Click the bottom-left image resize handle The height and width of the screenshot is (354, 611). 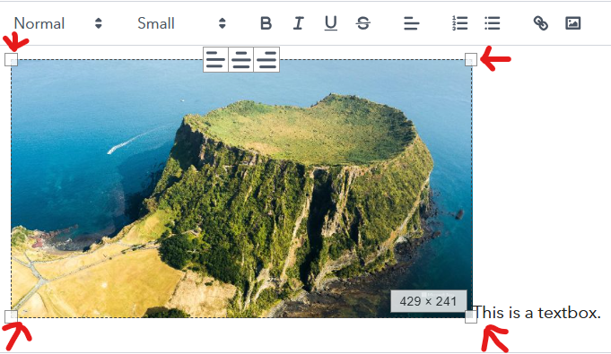click(x=12, y=316)
